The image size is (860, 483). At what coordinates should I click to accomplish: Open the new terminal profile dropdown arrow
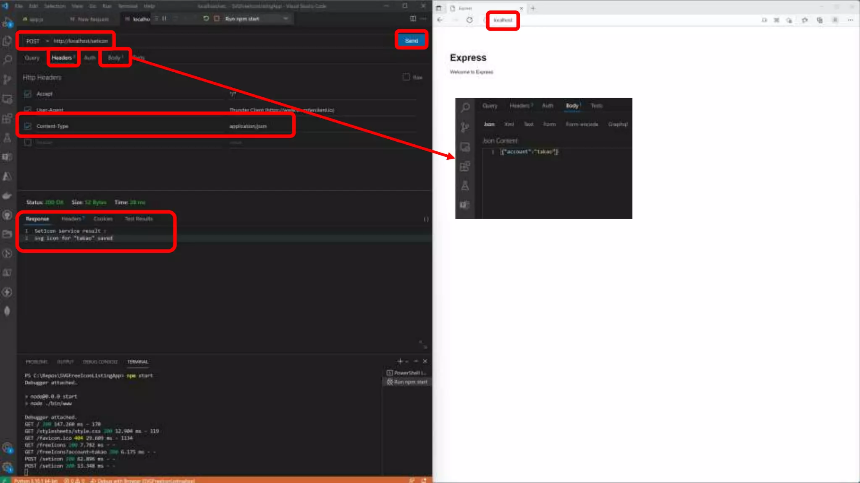click(x=407, y=361)
